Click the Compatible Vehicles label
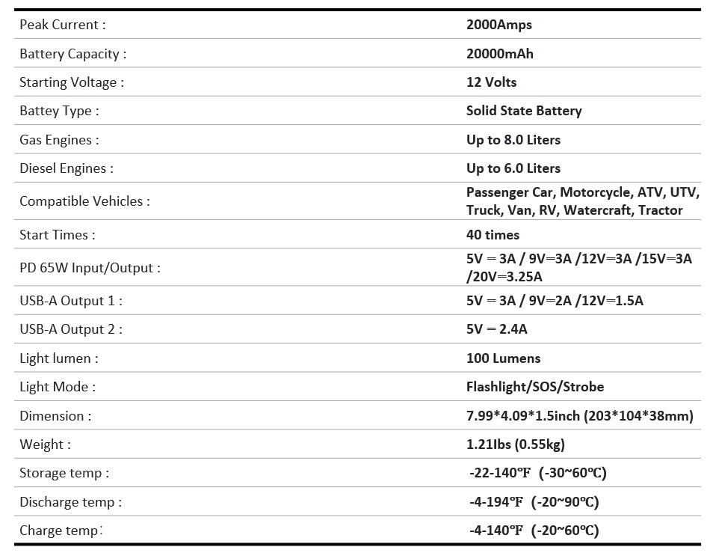The width and height of the screenshot is (716, 553). click(x=84, y=201)
